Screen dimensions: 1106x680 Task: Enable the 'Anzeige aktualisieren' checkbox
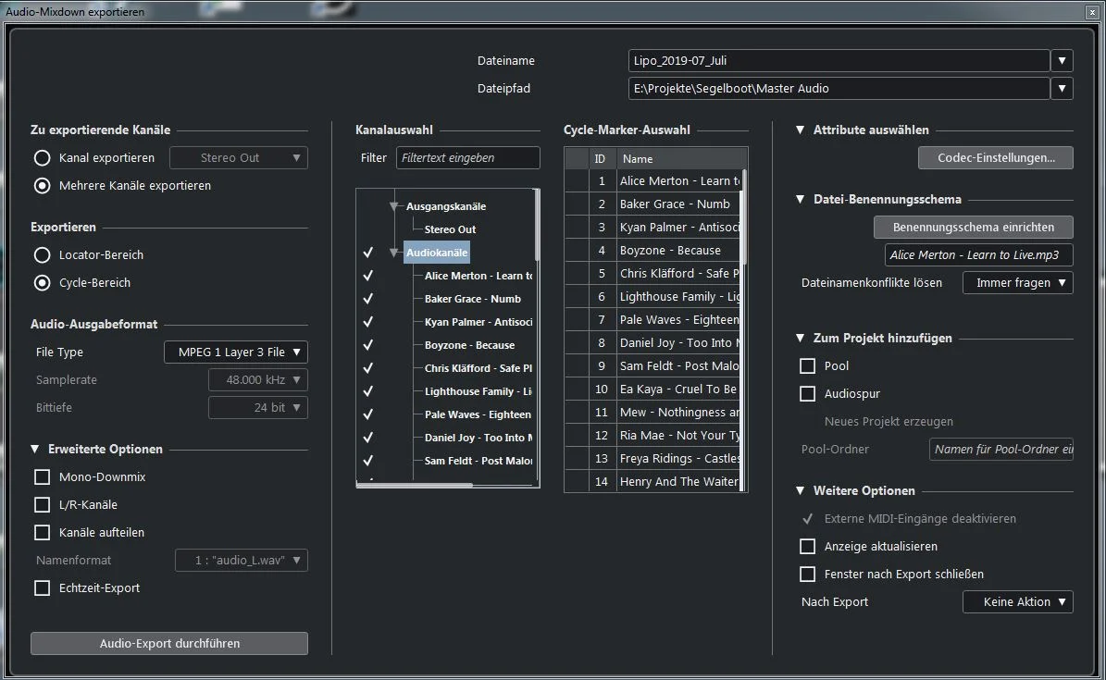(x=808, y=546)
